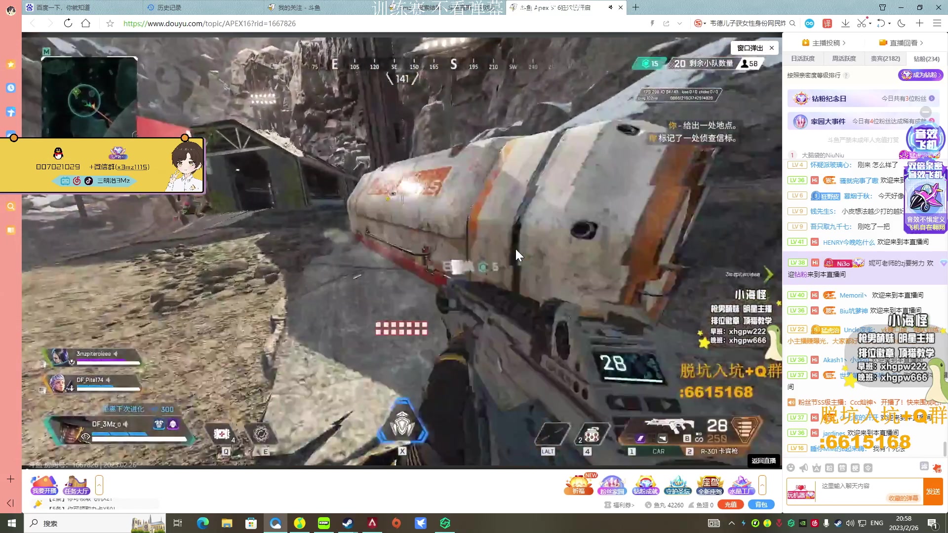Click the 管 chat toolbar icon
The height and width of the screenshot is (533, 948).
[842, 468]
